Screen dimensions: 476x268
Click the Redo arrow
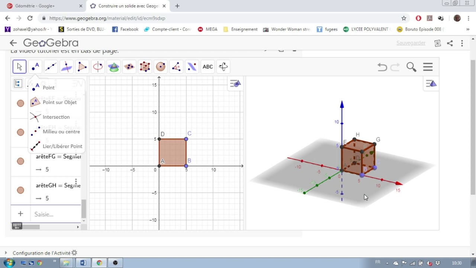click(x=395, y=67)
